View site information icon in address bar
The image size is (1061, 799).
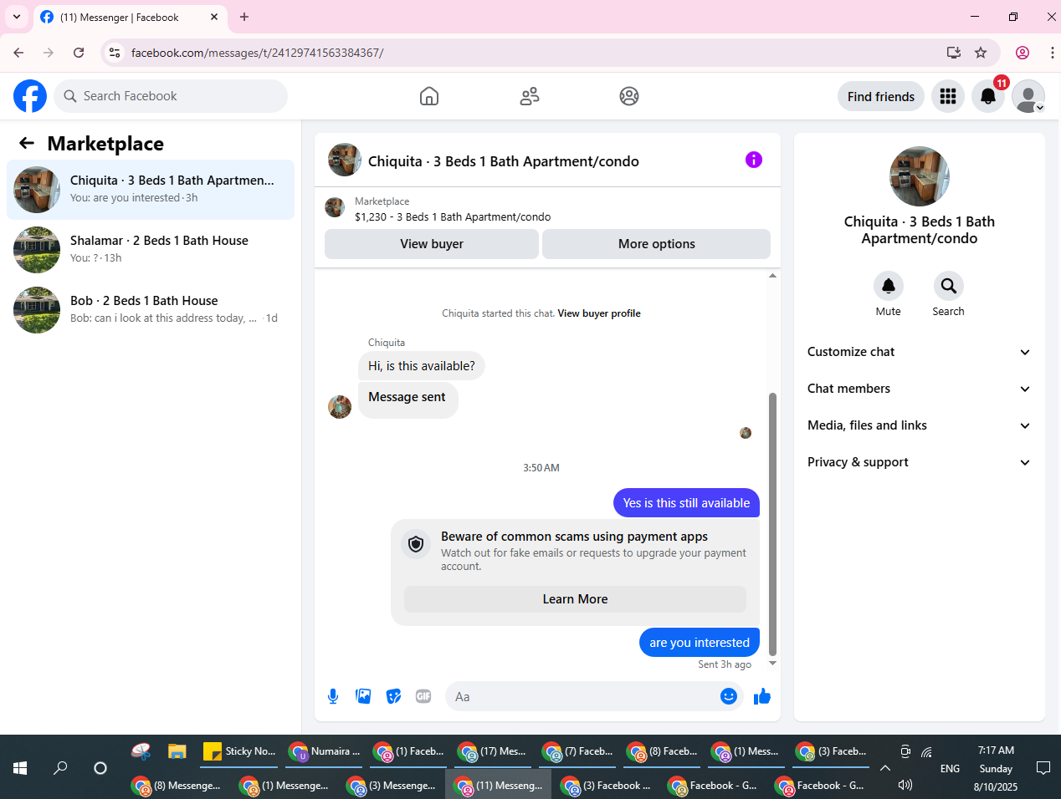(115, 53)
